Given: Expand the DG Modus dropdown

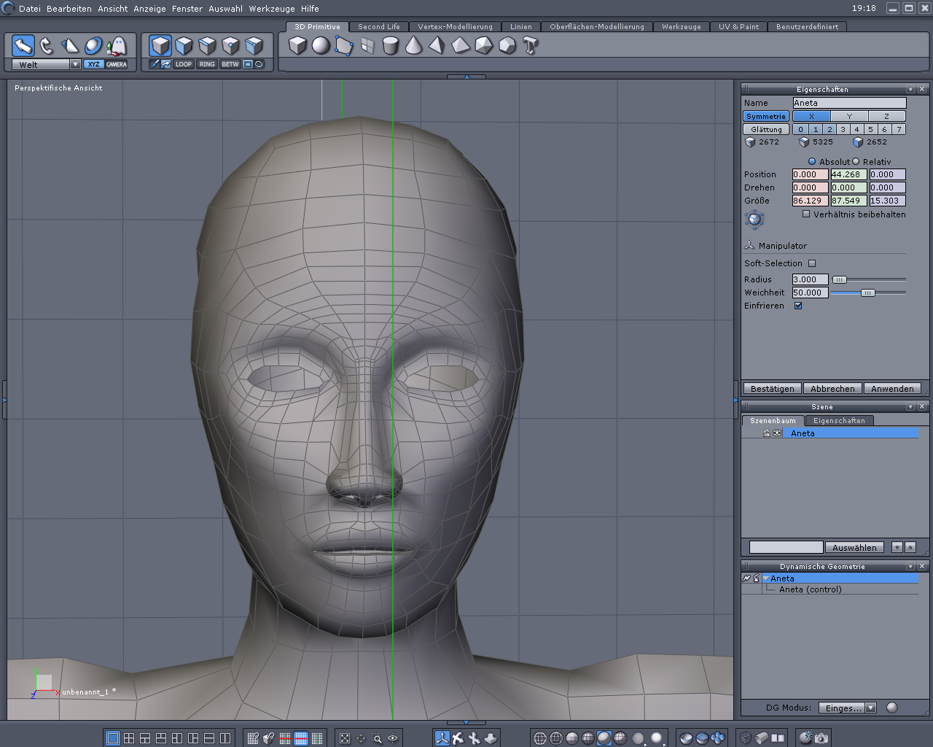Looking at the screenshot, I should click(870, 708).
